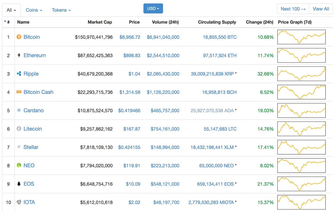Click the Ripple logo icon
Viewport: 335px width, 211px height.
point(19,74)
